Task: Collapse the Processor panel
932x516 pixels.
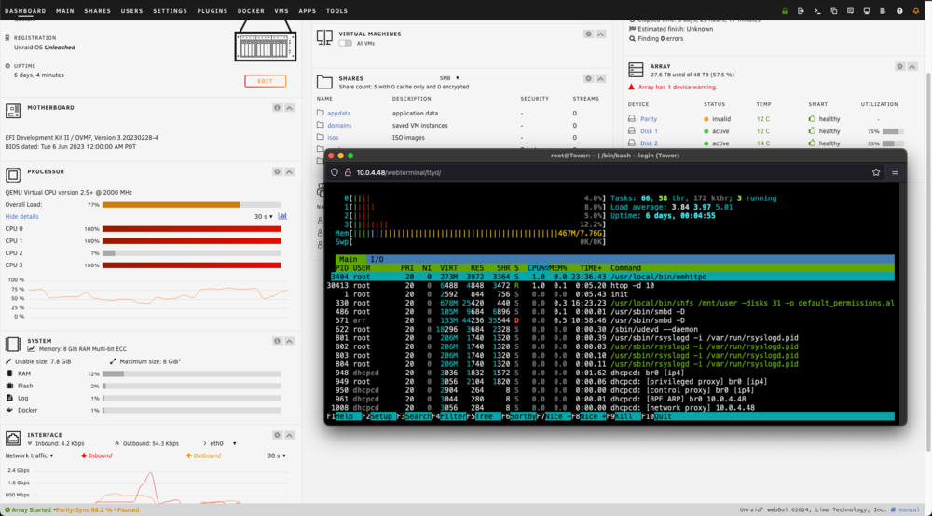Action: (x=290, y=171)
